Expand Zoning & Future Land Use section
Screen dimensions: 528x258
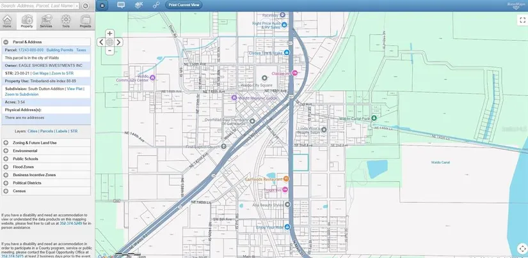tap(6, 142)
